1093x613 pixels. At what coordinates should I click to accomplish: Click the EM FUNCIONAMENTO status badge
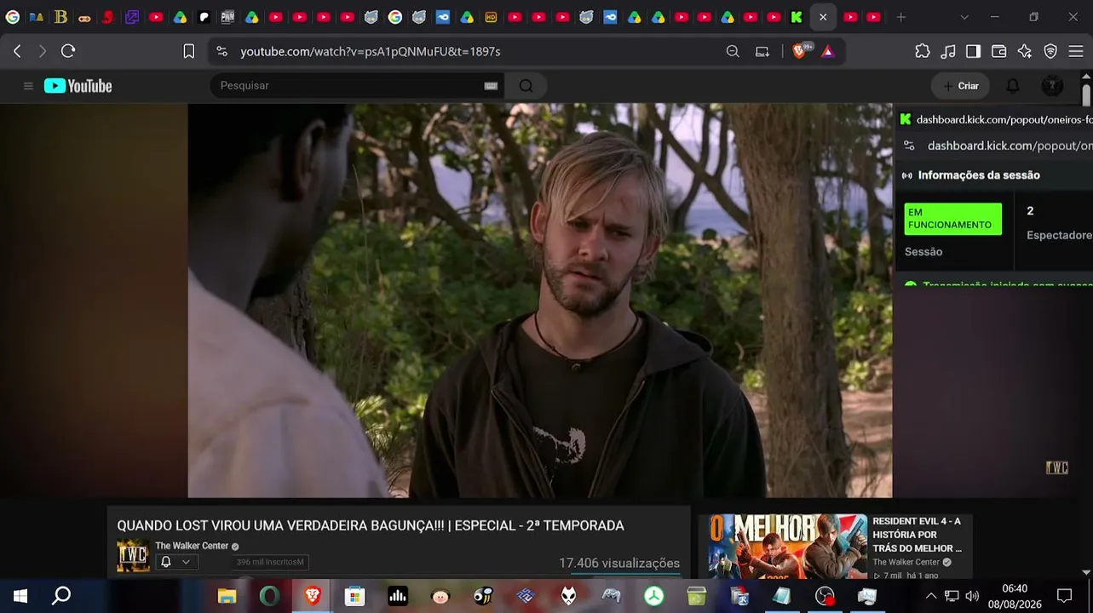953,219
